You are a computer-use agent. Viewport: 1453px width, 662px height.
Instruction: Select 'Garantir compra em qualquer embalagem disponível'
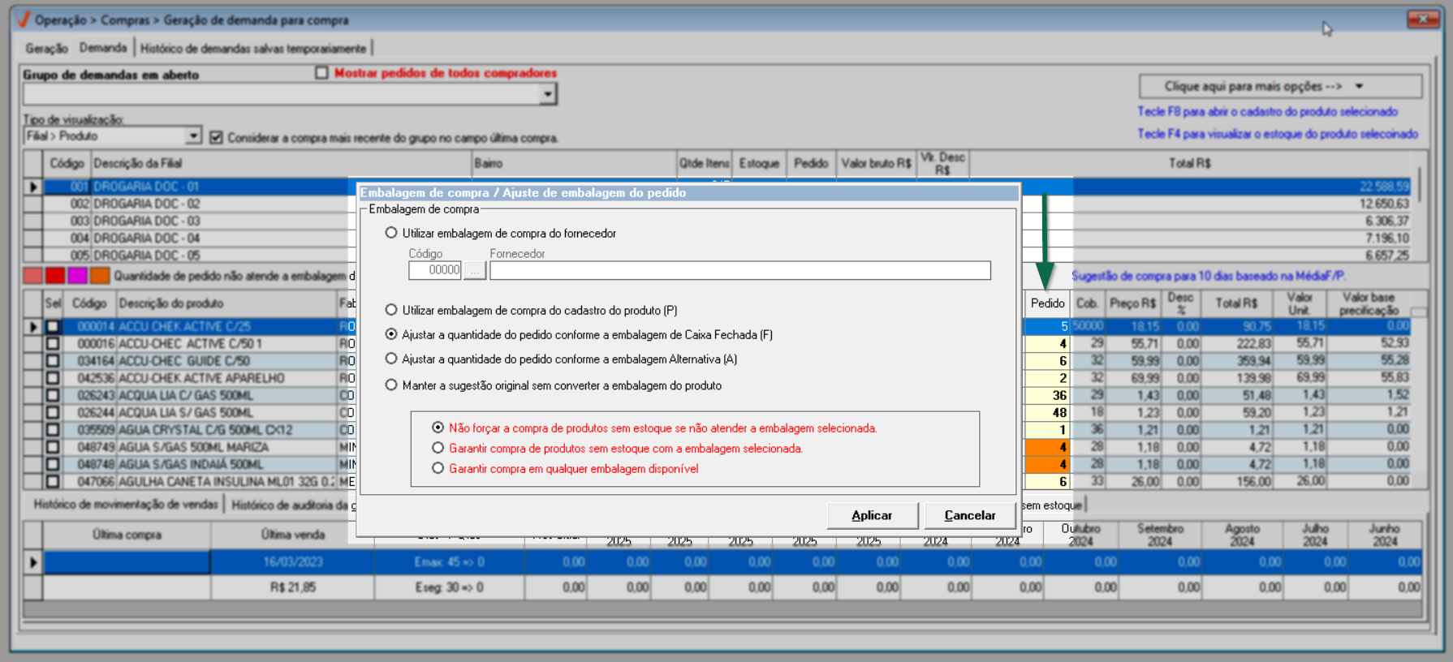(438, 468)
